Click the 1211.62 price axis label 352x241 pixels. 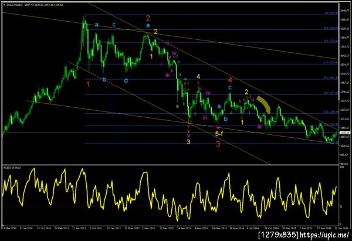click(344, 118)
